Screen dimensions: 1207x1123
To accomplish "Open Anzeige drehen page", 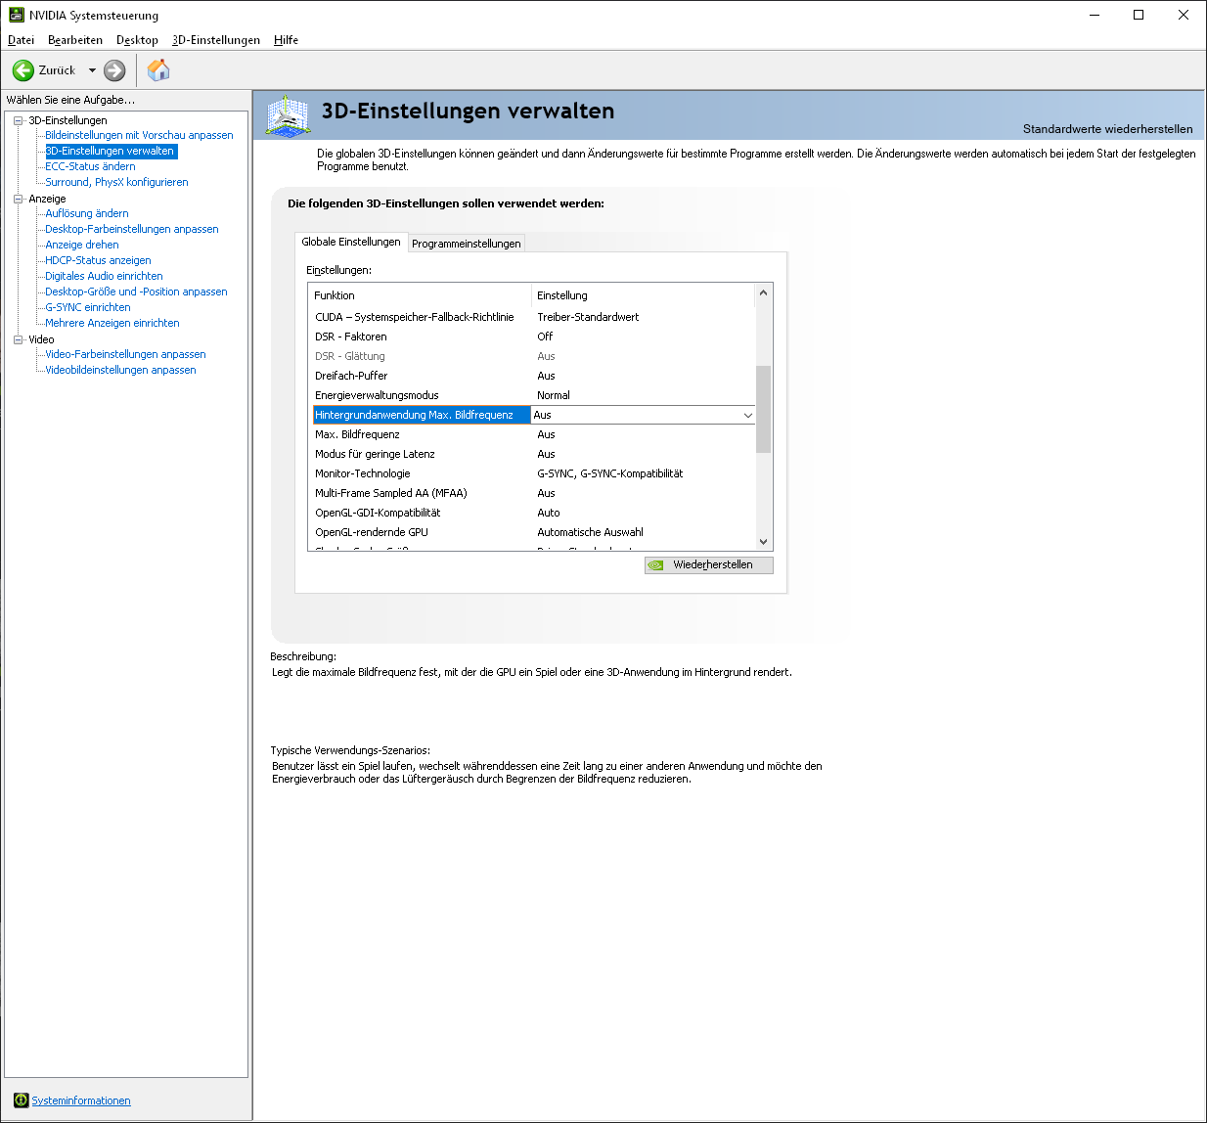I will [x=82, y=245].
